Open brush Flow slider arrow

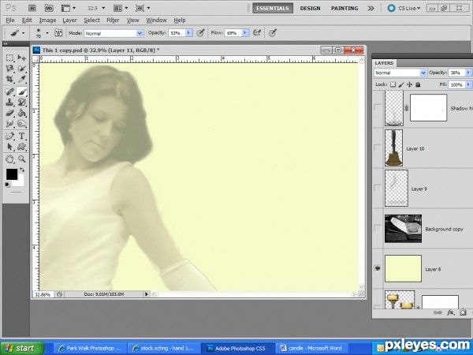(x=245, y=32)
